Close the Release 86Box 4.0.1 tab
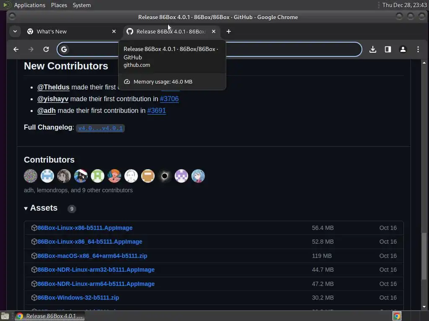This screenshot has height=321, width=429. coord(214,31)
